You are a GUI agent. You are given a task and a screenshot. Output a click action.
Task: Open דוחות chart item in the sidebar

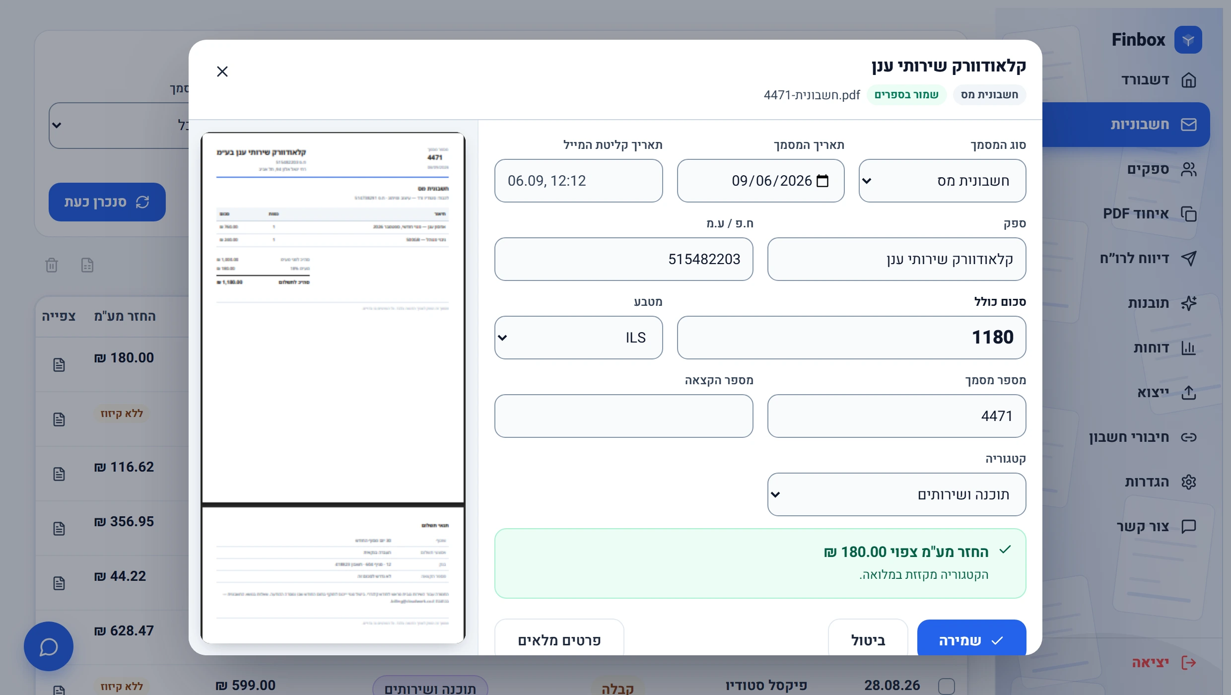point(1164,348)
